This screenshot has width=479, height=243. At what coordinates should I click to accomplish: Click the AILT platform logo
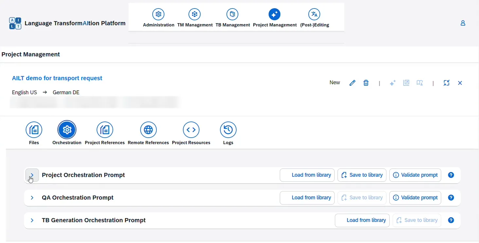(15, 23)
